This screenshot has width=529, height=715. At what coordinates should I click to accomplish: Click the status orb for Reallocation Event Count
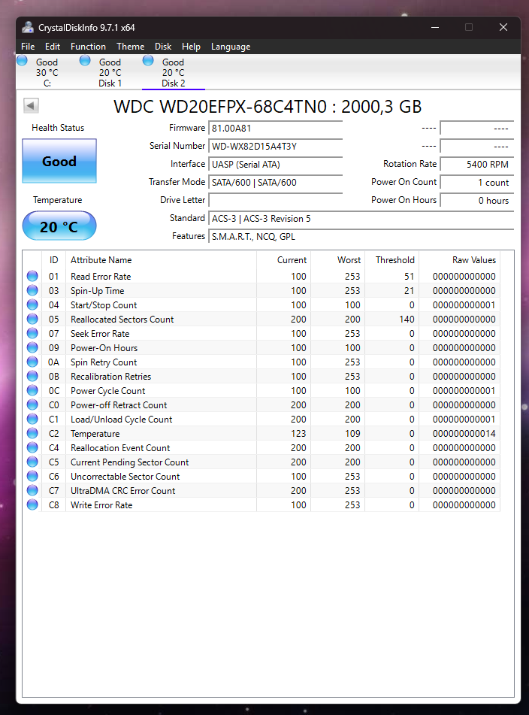point(32,447)
